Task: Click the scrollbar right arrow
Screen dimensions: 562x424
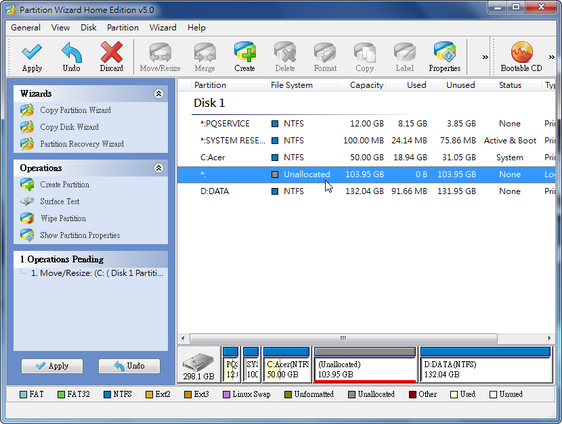Action: [x=549, y=338]
